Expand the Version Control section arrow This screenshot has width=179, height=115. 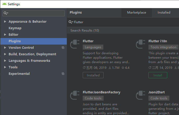pos(5,47)
